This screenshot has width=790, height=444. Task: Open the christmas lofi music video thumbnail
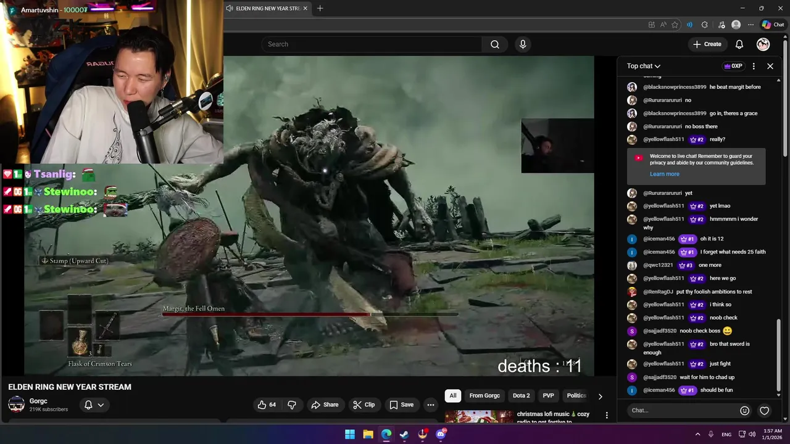point(478,417)
